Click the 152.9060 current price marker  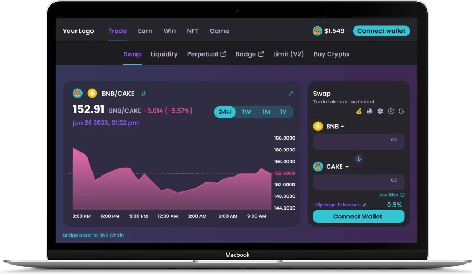click(x=284, y=173)
